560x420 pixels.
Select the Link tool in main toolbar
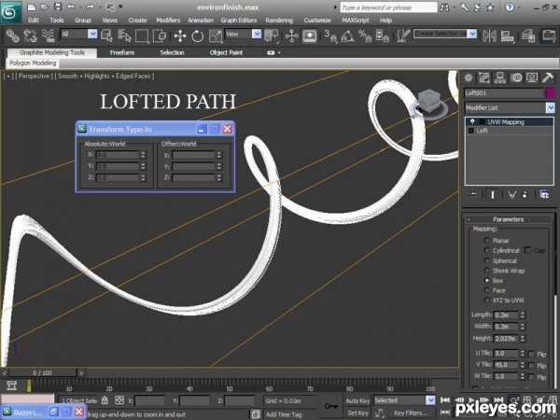12,35
